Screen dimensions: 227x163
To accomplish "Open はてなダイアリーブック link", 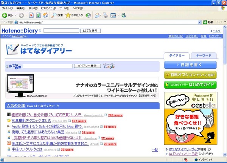I will click(x=184, y=149).
